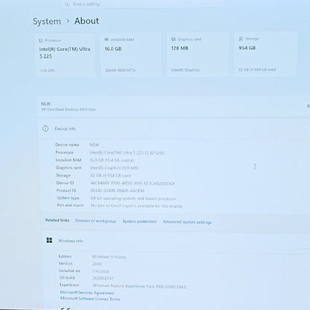Click the Installed RAM icon
Screen dimensions: 310x310
coord(107,39)
